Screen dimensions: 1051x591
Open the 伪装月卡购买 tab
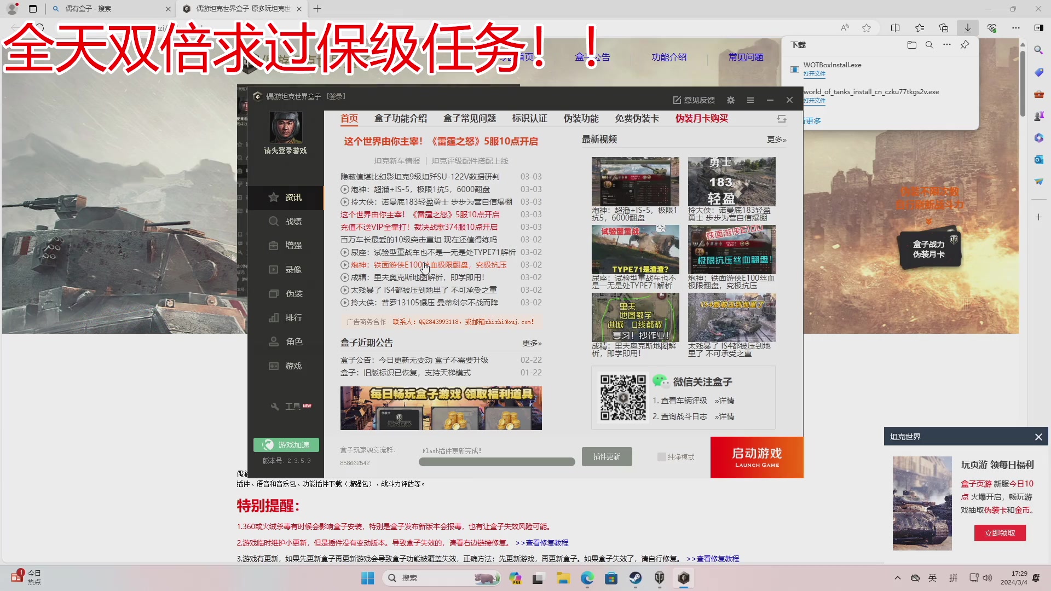pos(702,119)
